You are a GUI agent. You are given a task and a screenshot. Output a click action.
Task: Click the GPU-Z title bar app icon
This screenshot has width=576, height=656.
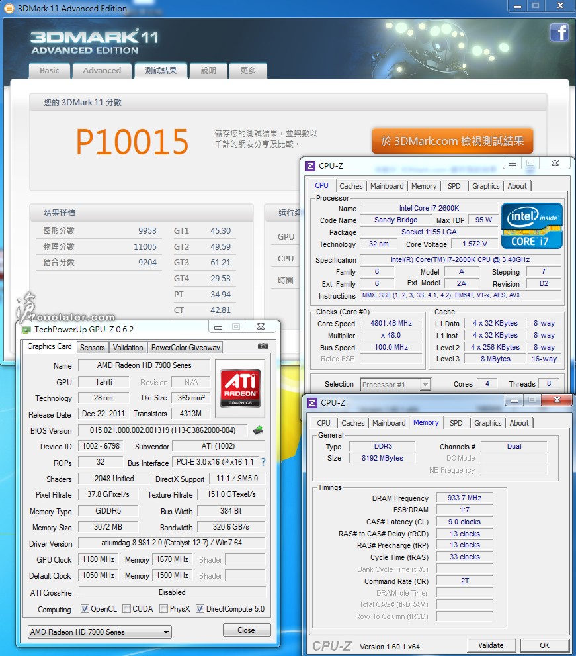26,330
